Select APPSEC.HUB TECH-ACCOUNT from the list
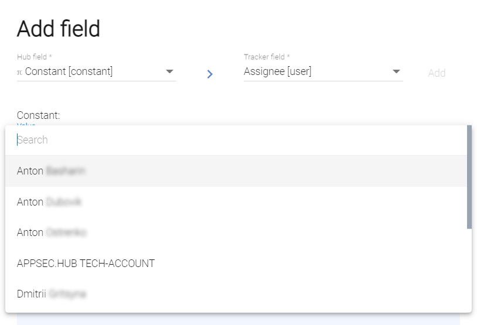This screenshot has width=477, height=325. 86,264
